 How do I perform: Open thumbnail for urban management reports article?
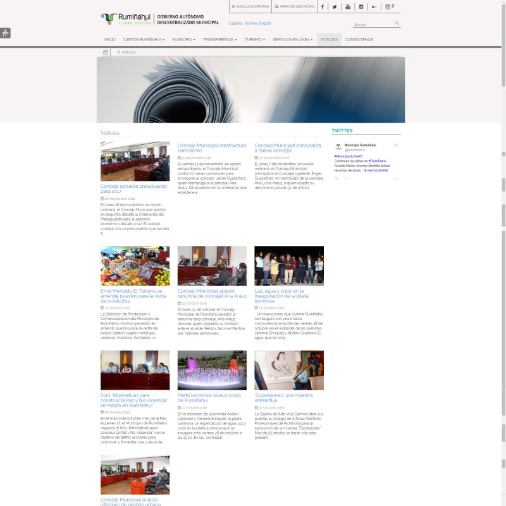coord(135,475)
